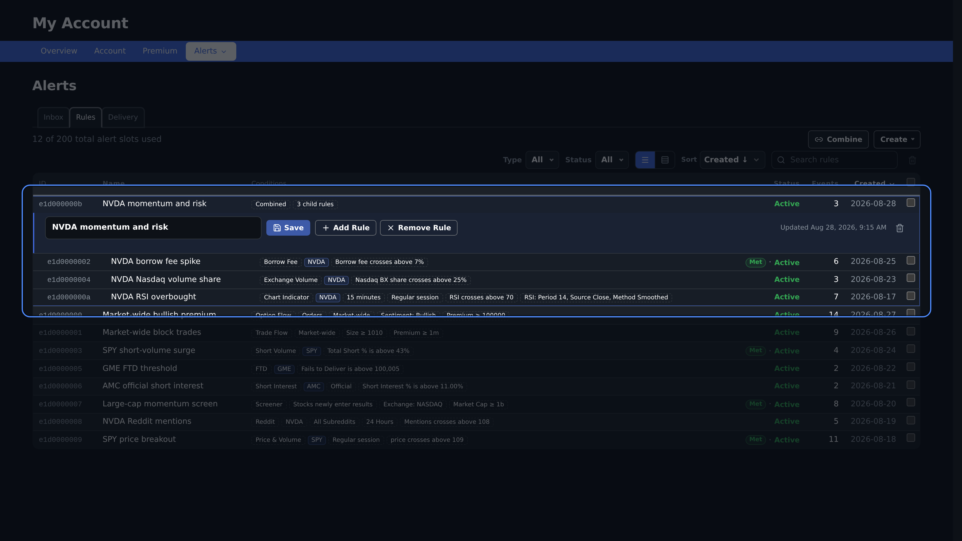The height and width of the screenshot is (541, 962).
Task: Click the Met badge on SPY short-volume surge
Action: click(x=755, y=350)
